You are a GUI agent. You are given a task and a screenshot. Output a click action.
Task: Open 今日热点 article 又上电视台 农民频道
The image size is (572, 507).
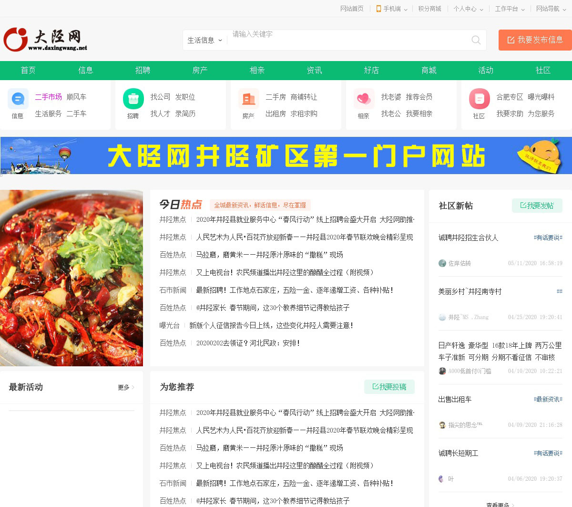pyautogui.click(x=286, y=272)
